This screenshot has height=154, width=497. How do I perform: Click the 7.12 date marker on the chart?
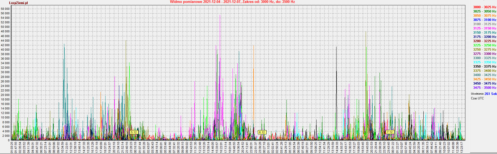(390, 132)
